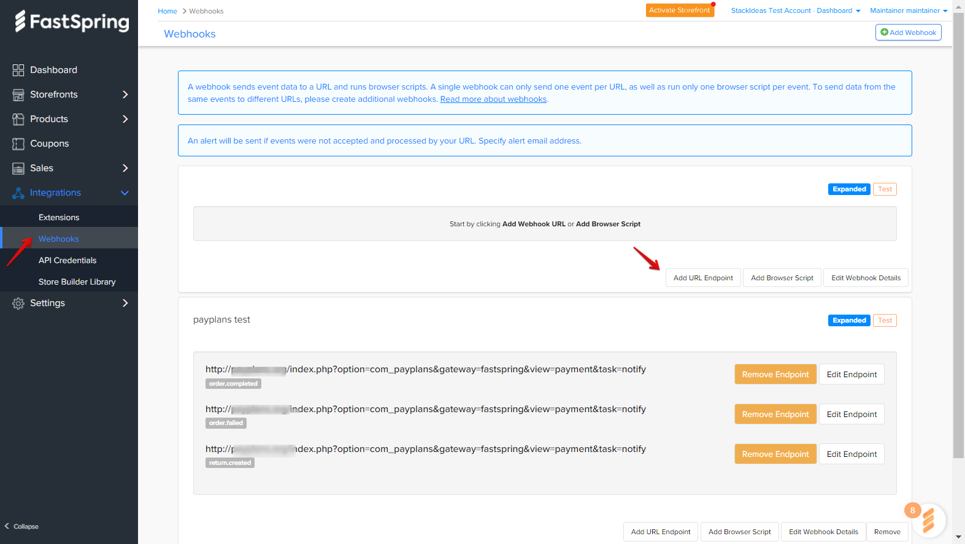Add Browser Script to payplans test webhook
Viewport: 965px width, 544px height.
(x=740, y=532)
